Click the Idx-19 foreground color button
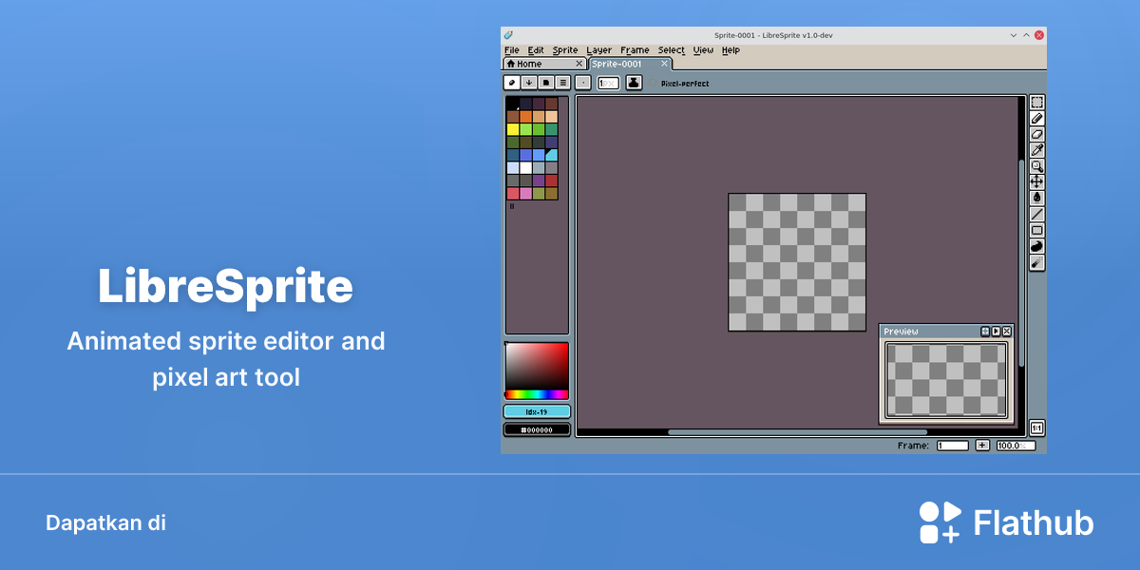This screenshot has height=570, width=1140. click(537, 412)
